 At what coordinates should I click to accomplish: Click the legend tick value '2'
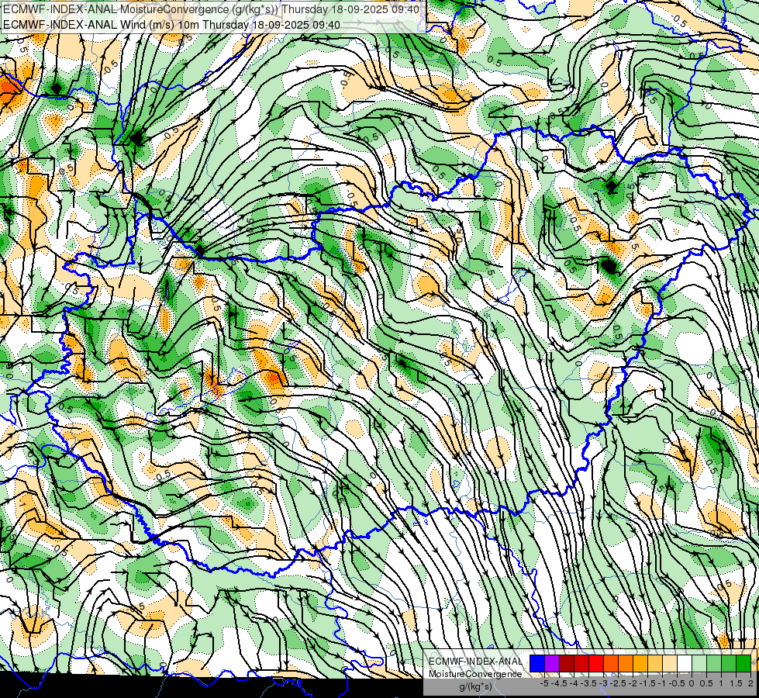point(750,683)
